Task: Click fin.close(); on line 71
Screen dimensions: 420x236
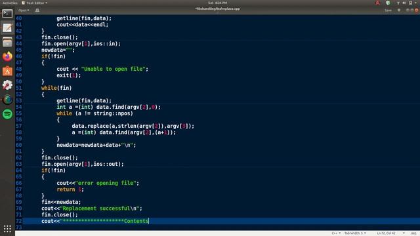Action: (60, 215)
